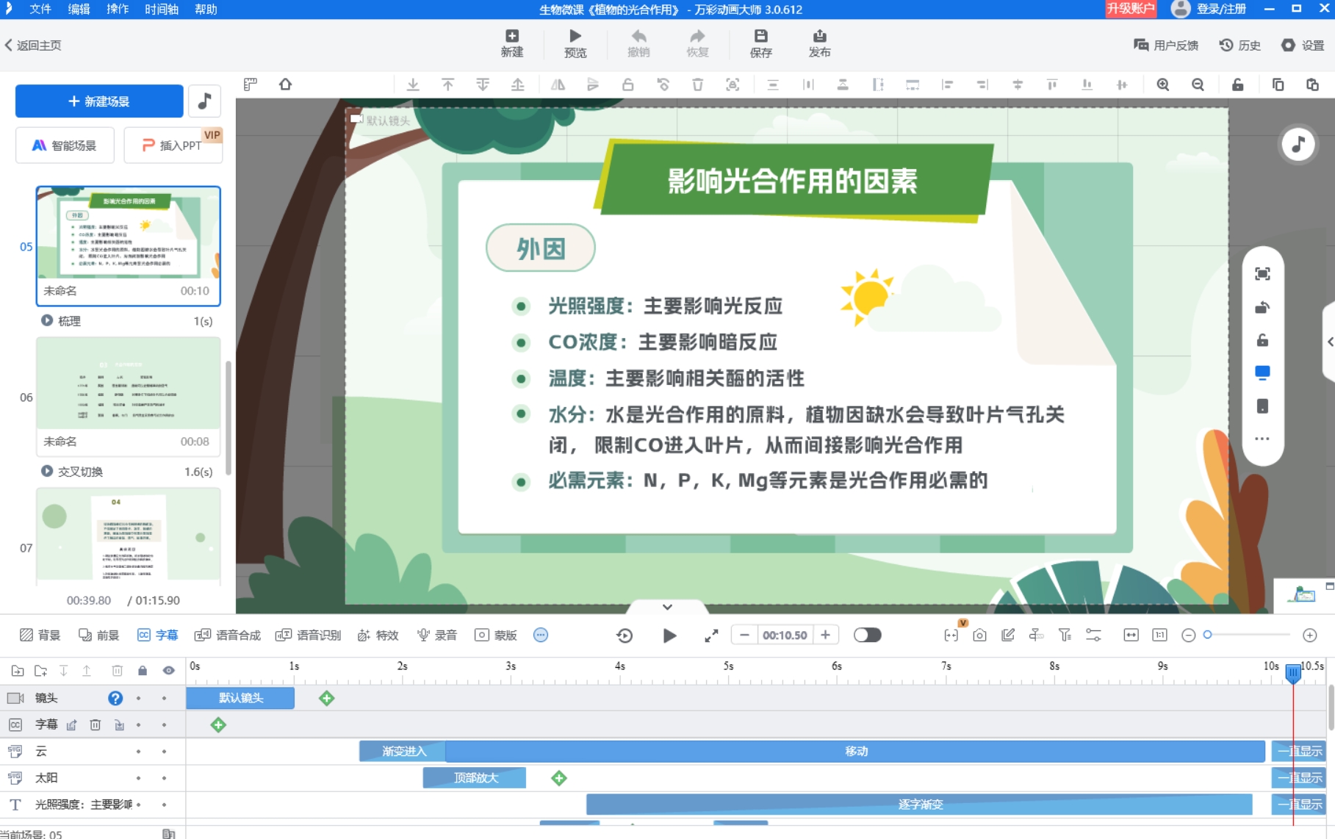Open 设置 settings

[1303, 45]
